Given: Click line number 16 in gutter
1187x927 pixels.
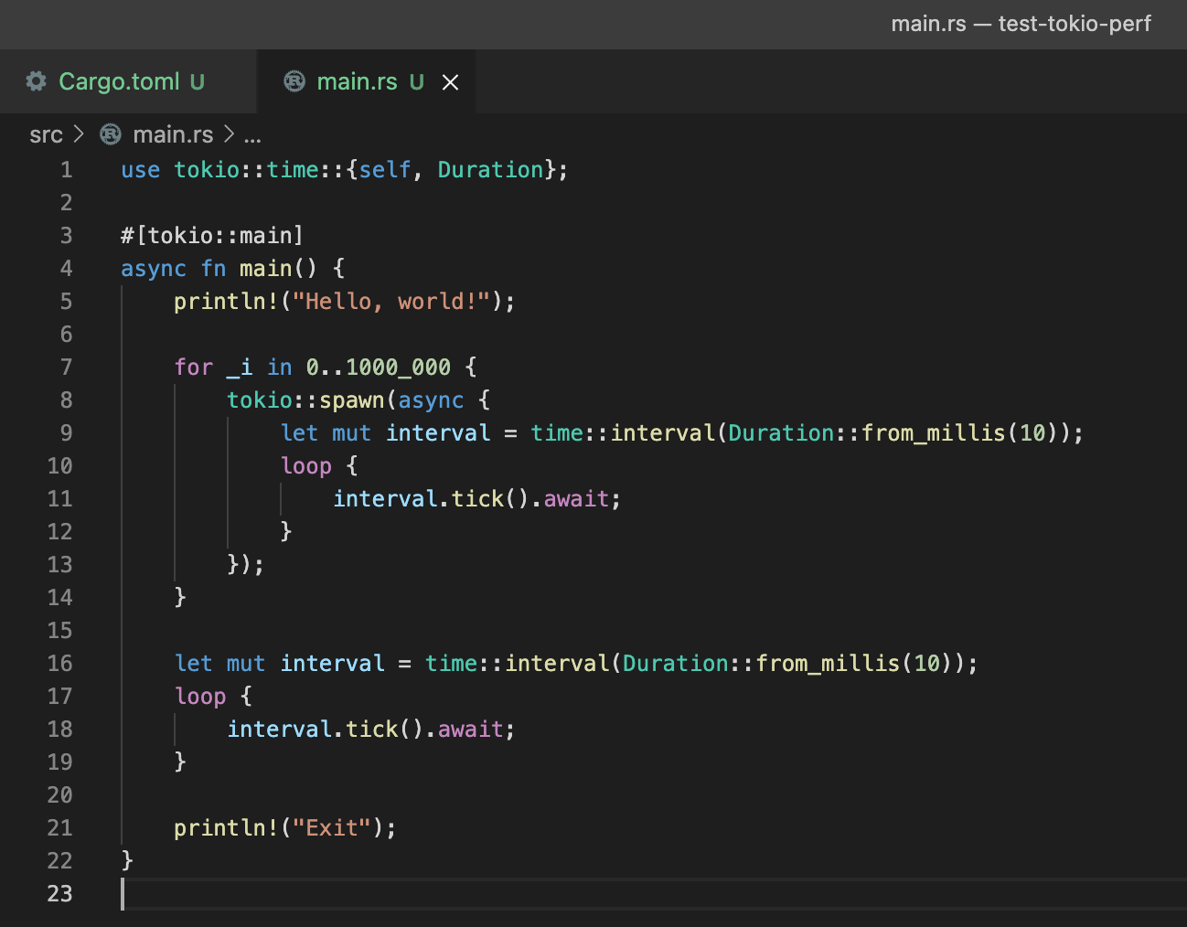Looking at the screenshot, I should click(x=59, y=664).
